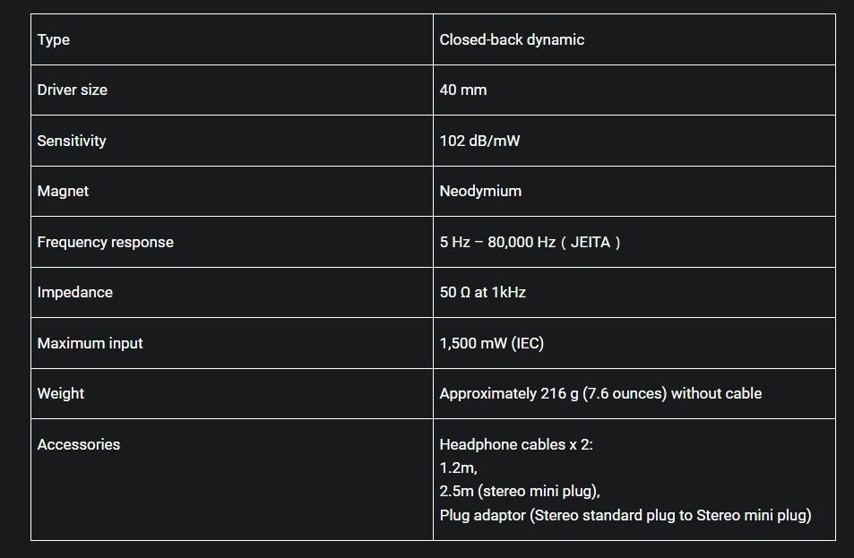Viewport: 854px width, 558px height.
Task: Select the "5 Hz – 80,000 Hz" value text
Action: coord(497,242)
